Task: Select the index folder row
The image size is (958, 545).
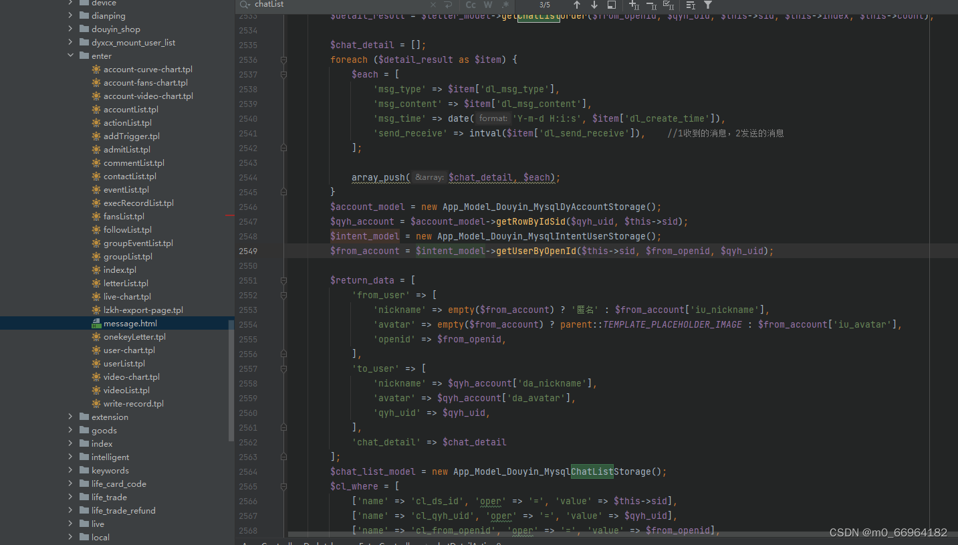Action: [117, 444]
